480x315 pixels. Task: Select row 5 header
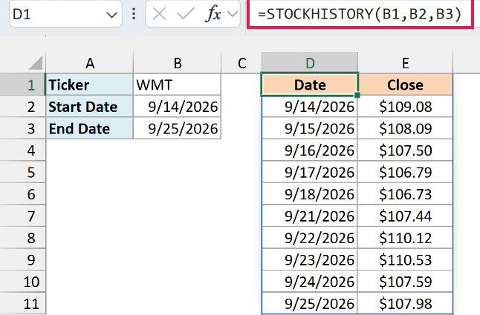pyautogui.click(x=23, y=173)
